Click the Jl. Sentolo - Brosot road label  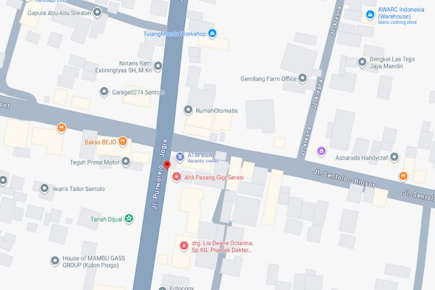pyautogui.click(x=344, y=178)
